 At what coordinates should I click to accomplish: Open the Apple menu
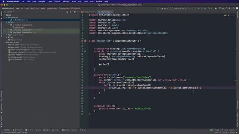tap(3, 1)
